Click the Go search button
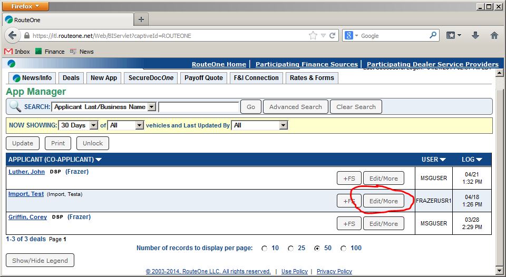 pyautogui.click(x=251, y=107)
